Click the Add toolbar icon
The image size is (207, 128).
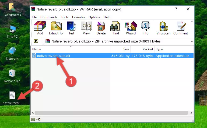[x=40, y=28]
